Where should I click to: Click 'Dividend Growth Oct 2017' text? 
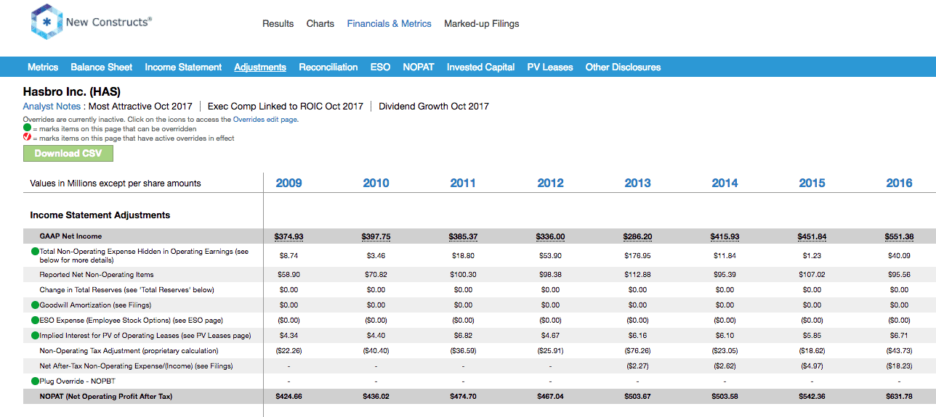tap(434, 106)
